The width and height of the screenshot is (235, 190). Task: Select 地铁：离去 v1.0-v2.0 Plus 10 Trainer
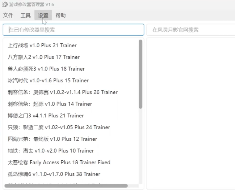[51, 151]
